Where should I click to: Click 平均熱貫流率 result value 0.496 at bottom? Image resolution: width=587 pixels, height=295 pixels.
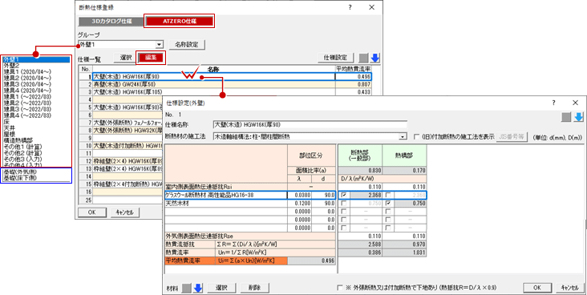point(311,261)
